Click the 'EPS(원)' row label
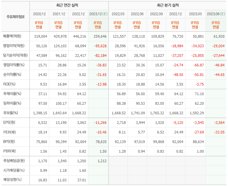This screenshot has height=186, width=228. [9, 123]
